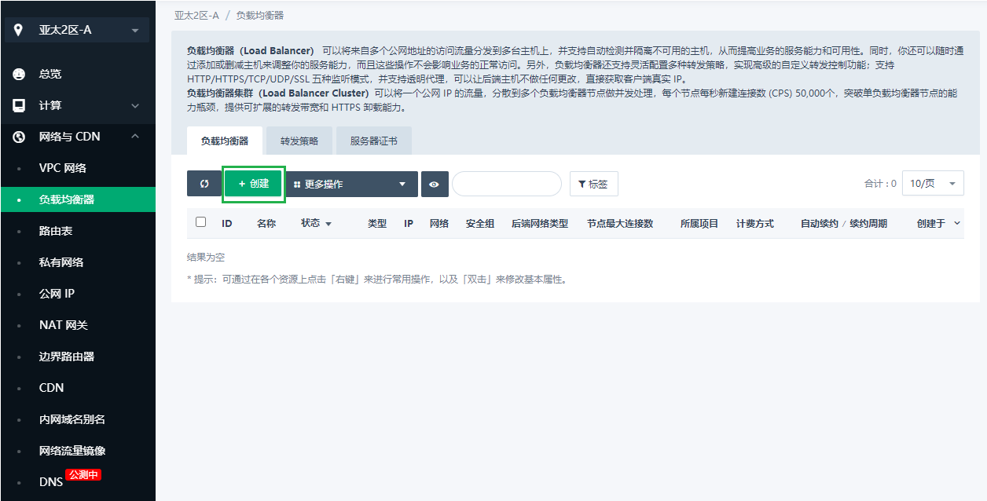Click the 计算 compute icon in sidebar
Screen dimensions: 987x501
coord(19,105)
